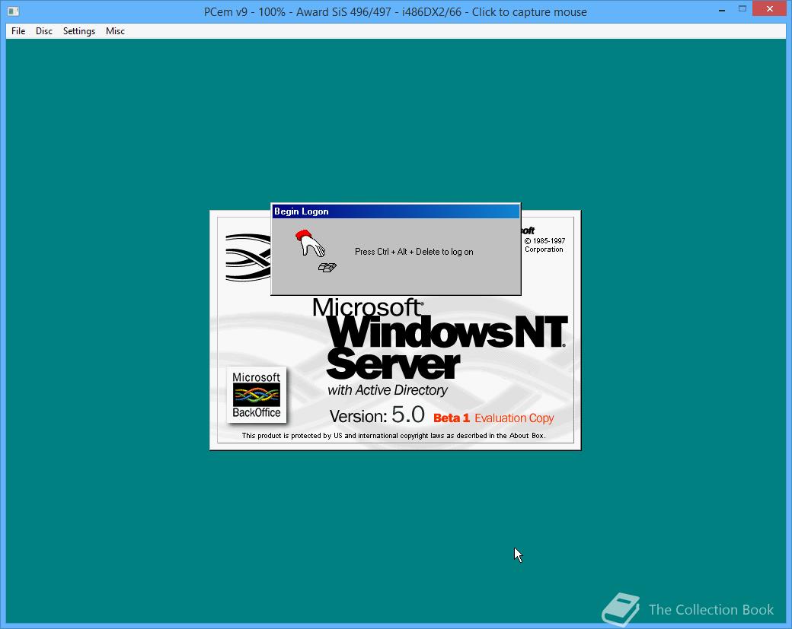Click the 'Version: 5.0' text
This screenshot has height=629, width=792.
click(377, 415)
